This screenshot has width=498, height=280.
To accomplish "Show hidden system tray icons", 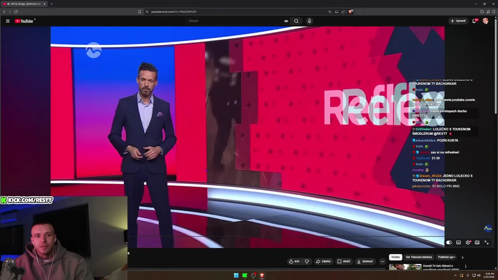I will tap(455, 275).
